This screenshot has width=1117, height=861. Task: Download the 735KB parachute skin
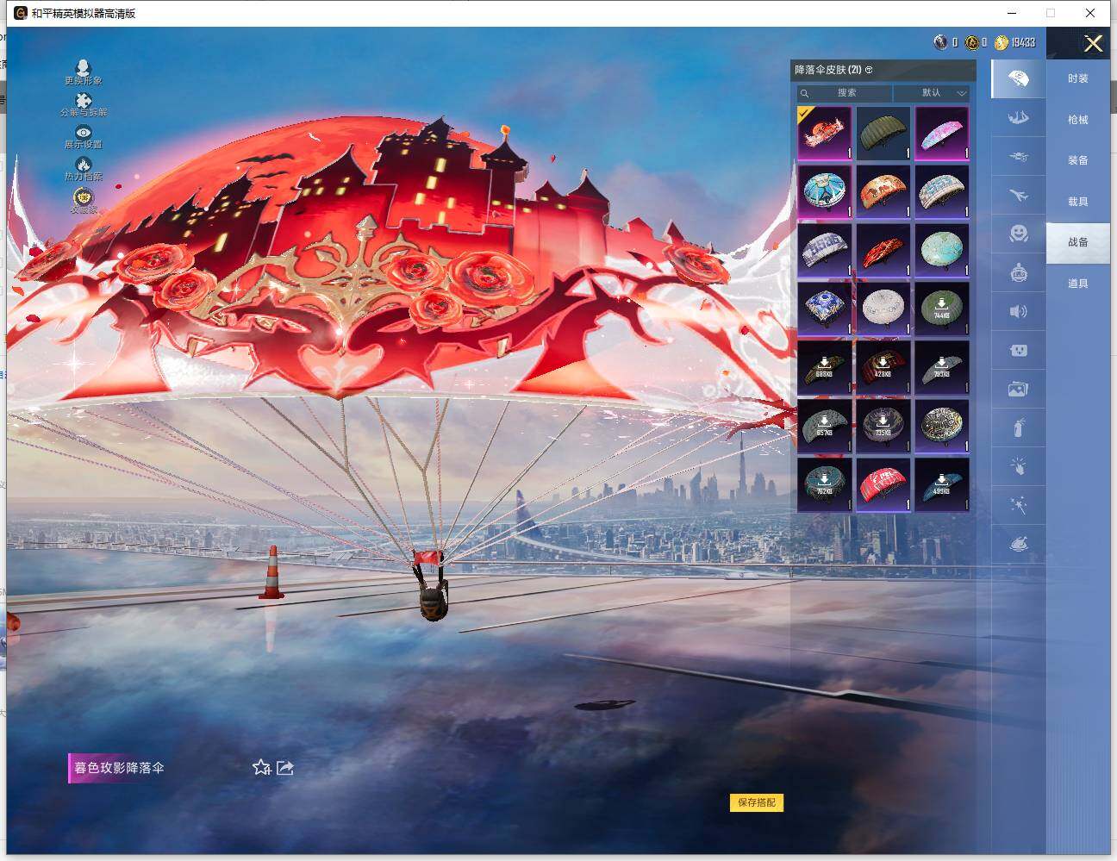[883, 426]
